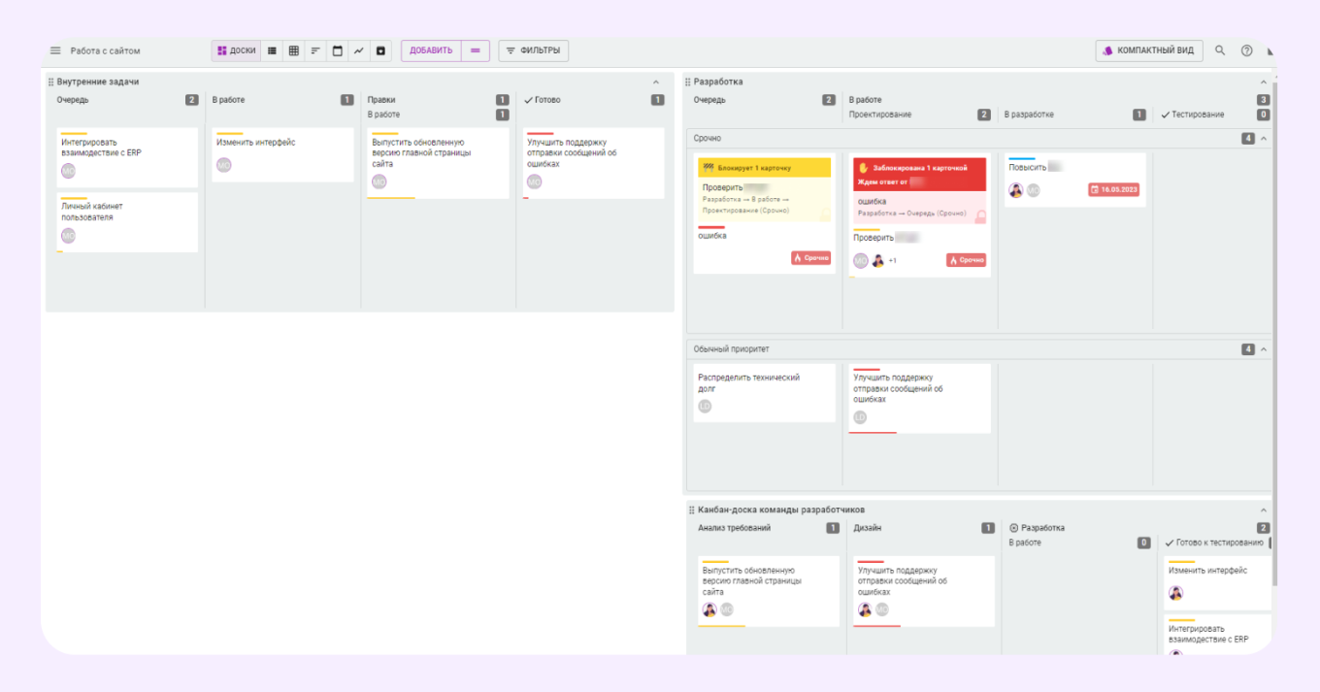Click the LD avatar on Распределить технический долг
The width and height of the screenshot is (1320, 692).
(x=705, y=406)
